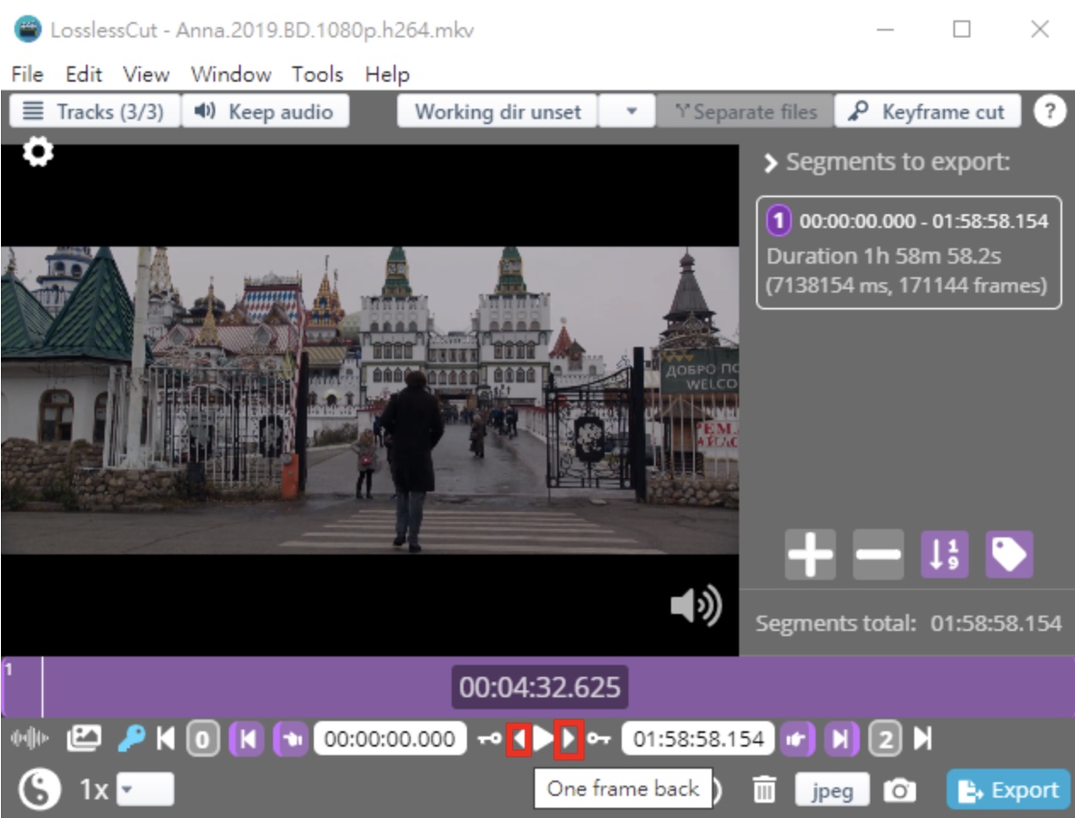Label the segment with the tag icon
Screen dimensions: 1075x818
click(x=1009, y=554)
